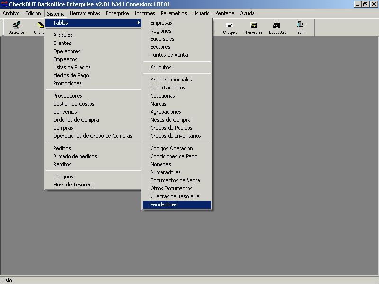
Task: Open the Usuario menu
Action: point(201,13)
